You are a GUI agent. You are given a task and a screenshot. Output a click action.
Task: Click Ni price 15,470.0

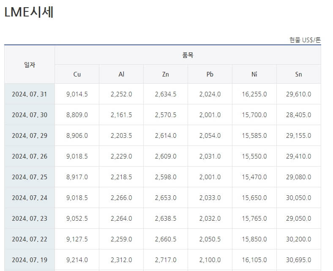pyautogui.click(x=254, y=177)
